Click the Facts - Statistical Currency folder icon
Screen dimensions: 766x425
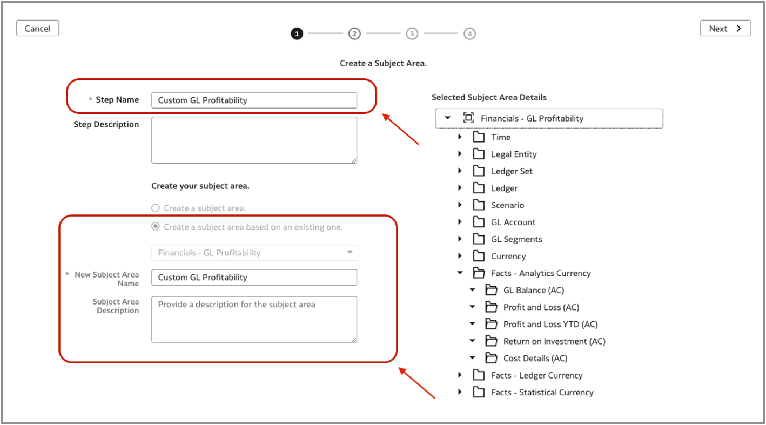click(x=479, y=393)
